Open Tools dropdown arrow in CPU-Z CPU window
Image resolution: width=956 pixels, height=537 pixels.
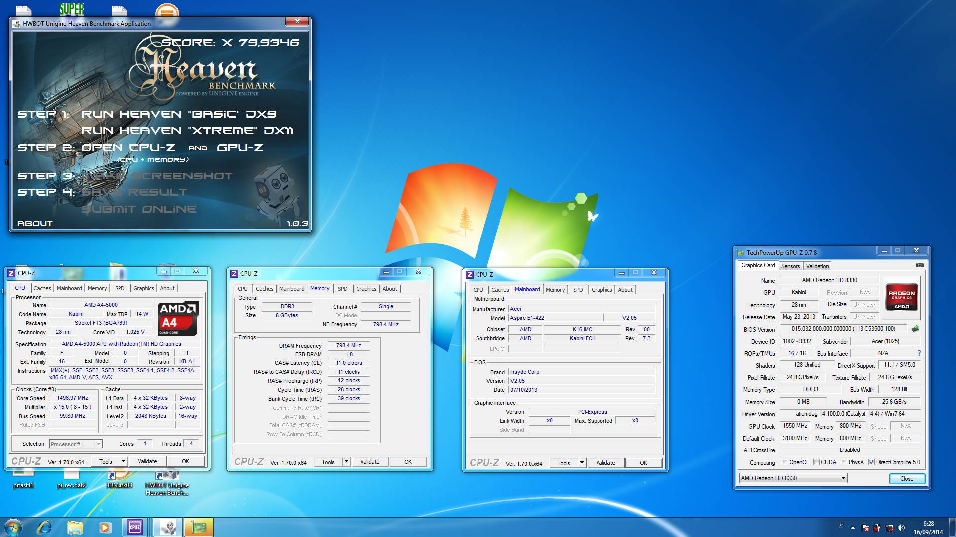pyautogui.click(x=123, y=461)
